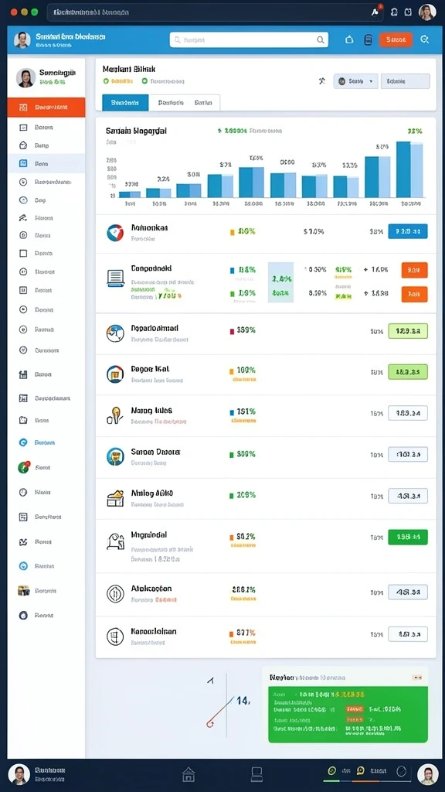This screenshot has width=445, height=792.
Task: Open the green summary card
Action: 348,714
